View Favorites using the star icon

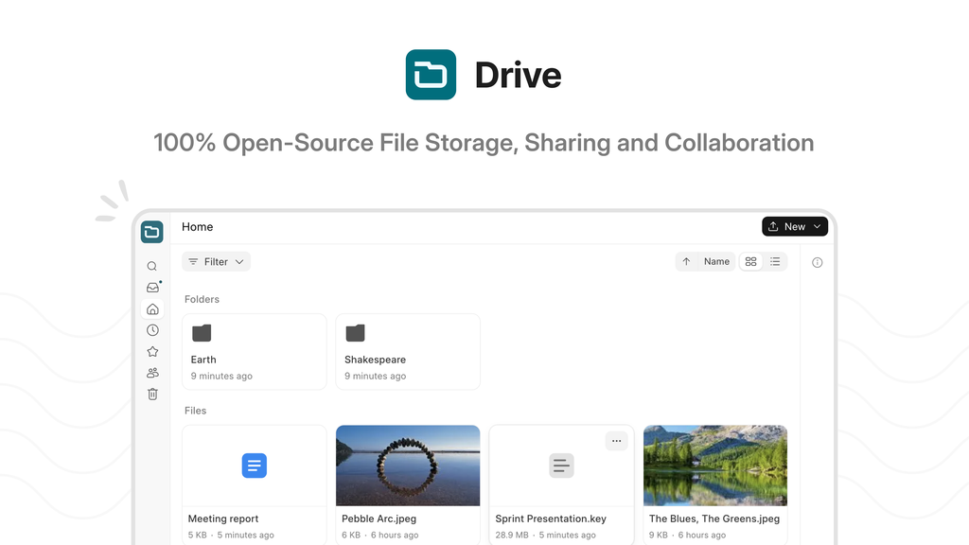point(151,351)
